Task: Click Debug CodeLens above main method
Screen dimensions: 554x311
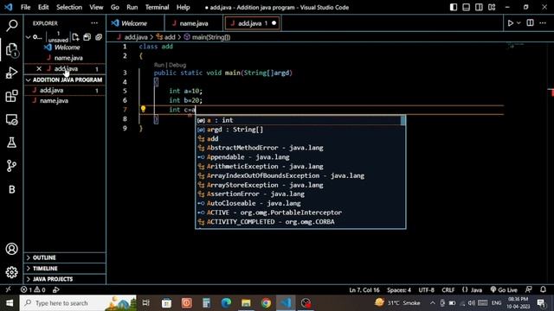Action: 177,65
